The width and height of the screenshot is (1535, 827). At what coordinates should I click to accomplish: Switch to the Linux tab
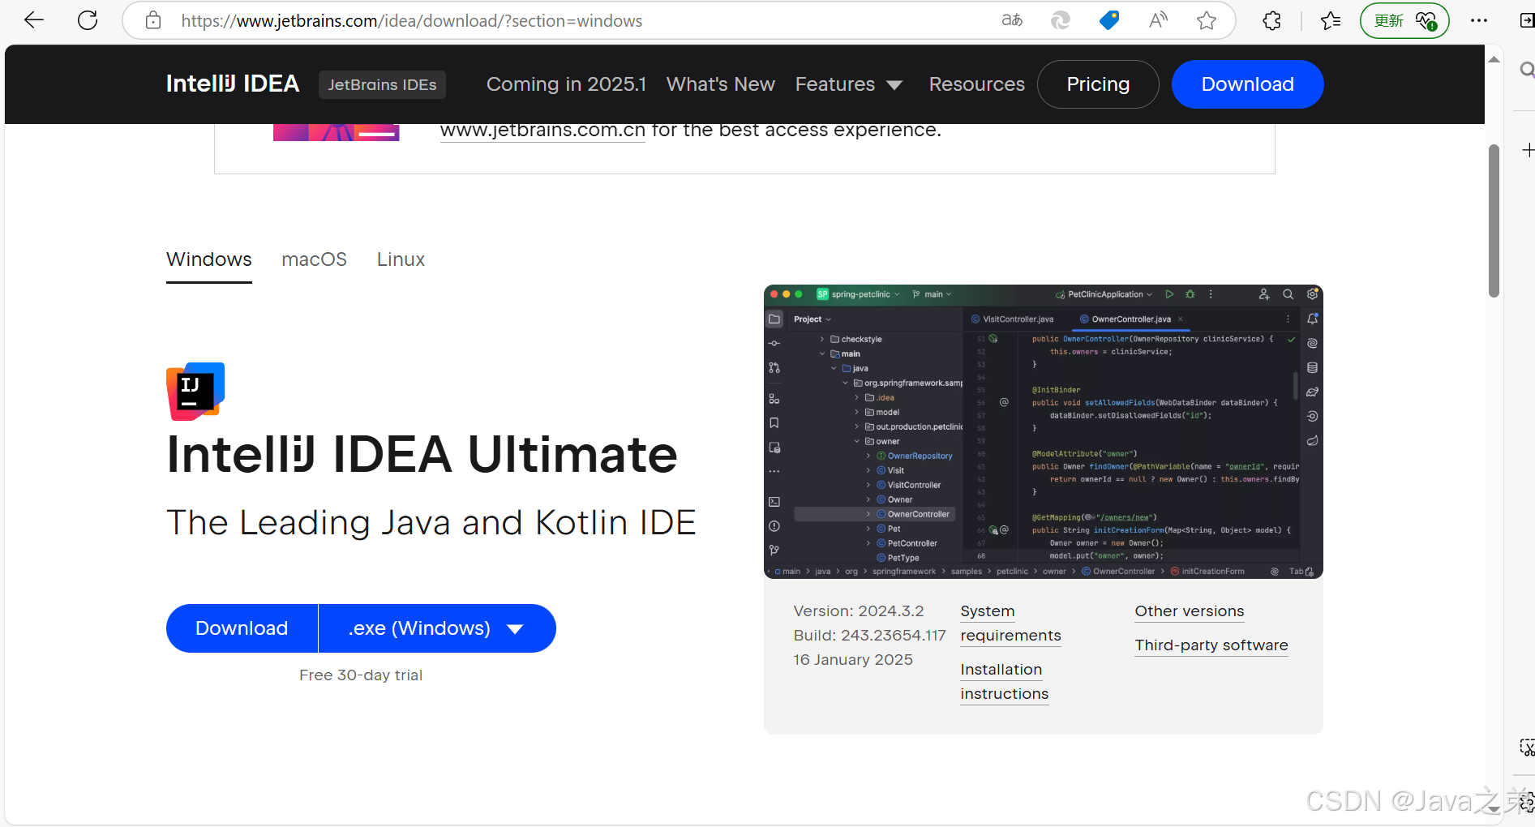(401, 259)
